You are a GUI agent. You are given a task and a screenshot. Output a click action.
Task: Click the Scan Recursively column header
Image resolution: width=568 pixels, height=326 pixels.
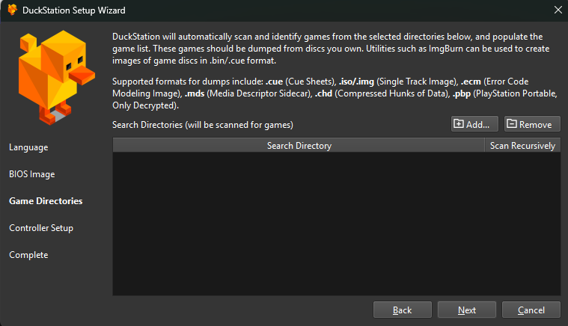pyautogui.click(x=522, y=146)
